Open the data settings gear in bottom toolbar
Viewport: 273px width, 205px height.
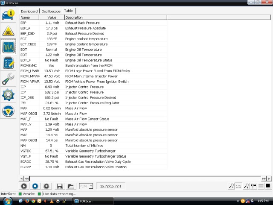pos(46,186)
